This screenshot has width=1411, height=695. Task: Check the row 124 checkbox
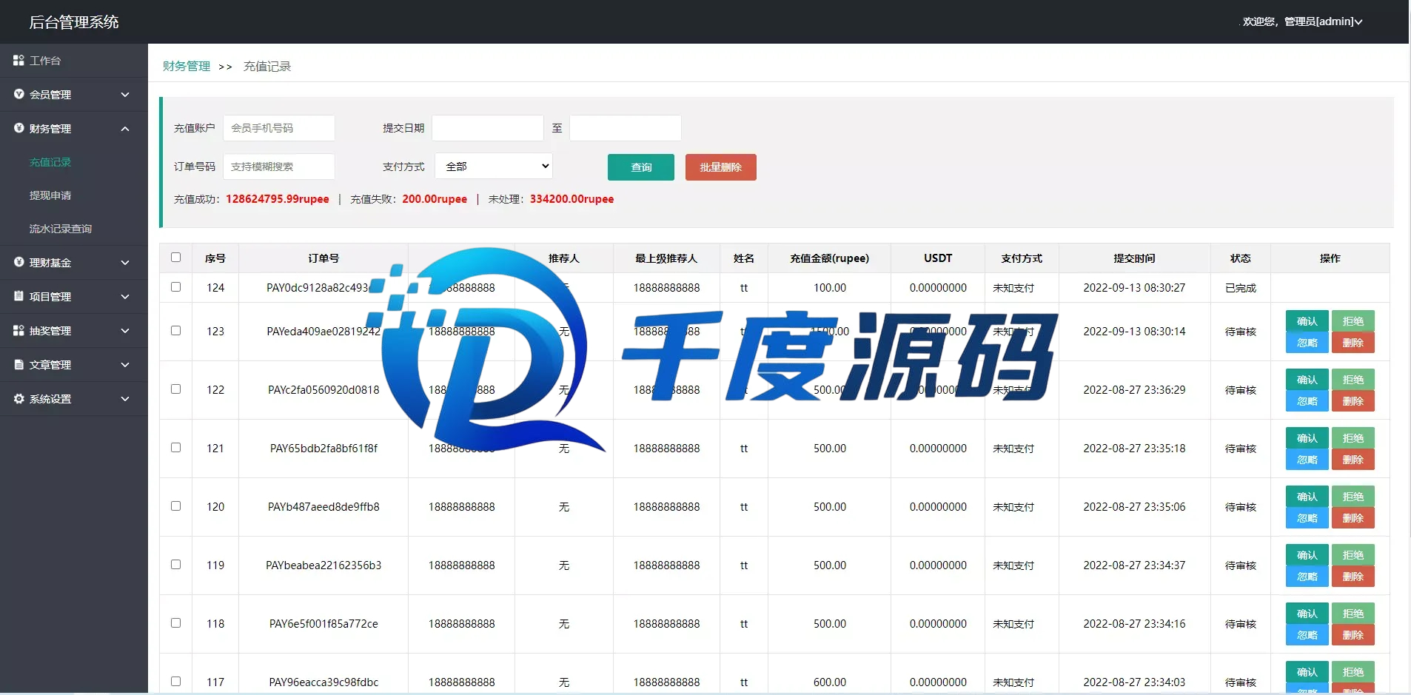175,286
